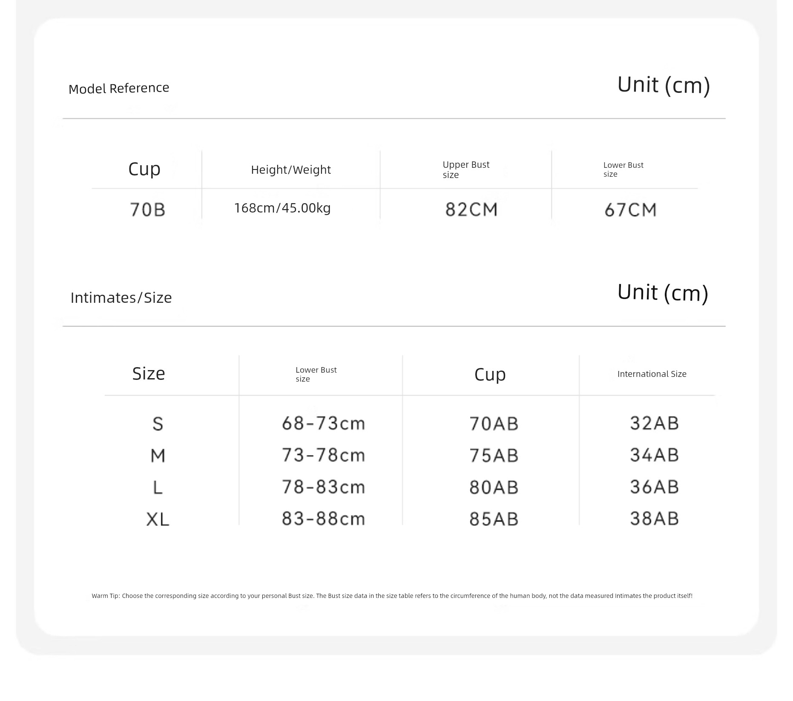
Task: Click the 36AB international size
Action: 654,487
